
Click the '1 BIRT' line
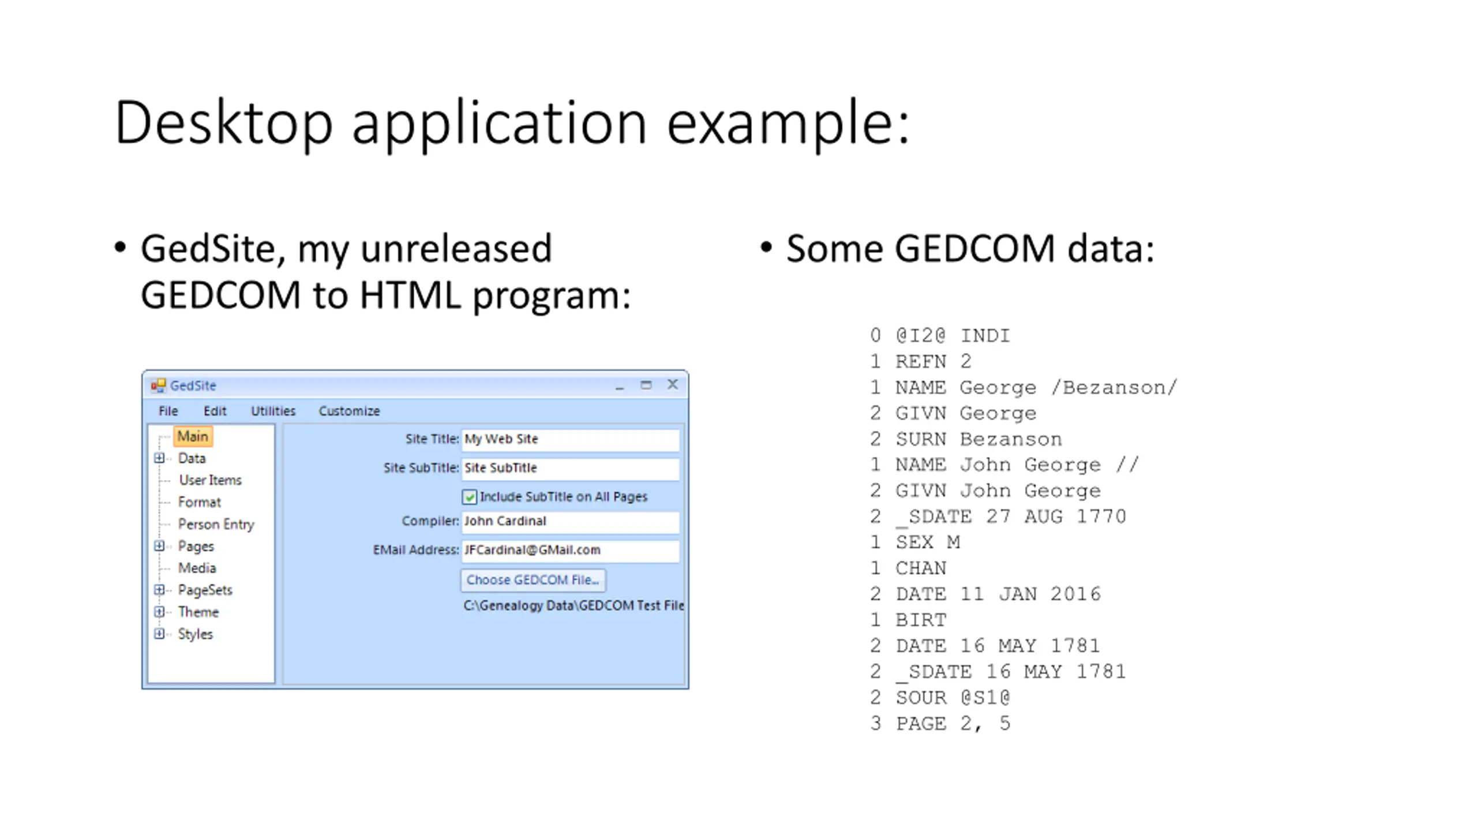tap(908, 620)
